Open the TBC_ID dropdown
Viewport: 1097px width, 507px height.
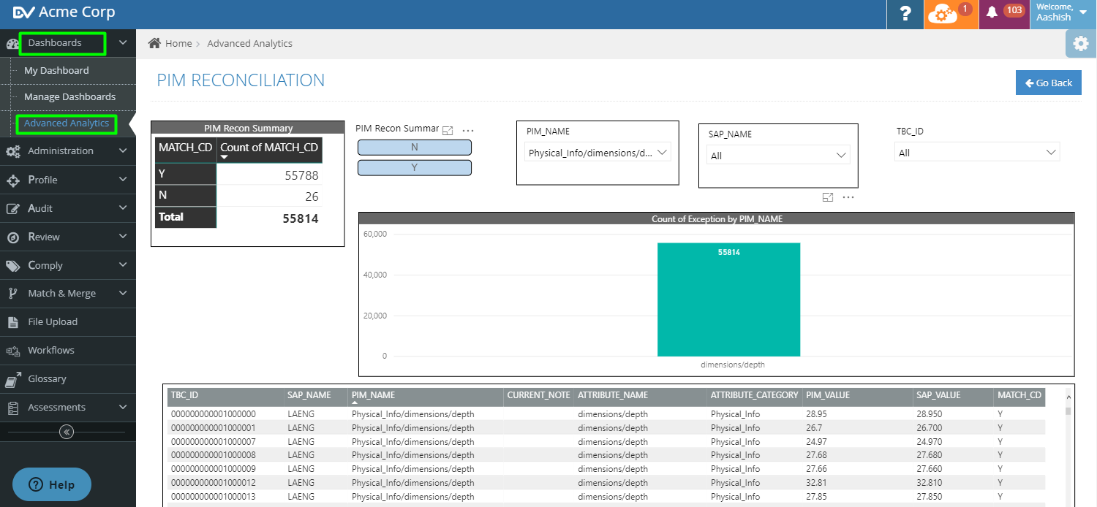[977, 153]
